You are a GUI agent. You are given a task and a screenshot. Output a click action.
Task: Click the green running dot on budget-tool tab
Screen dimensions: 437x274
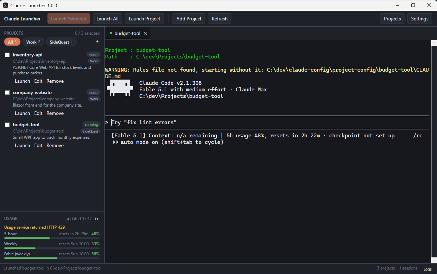click(x=111, y=33)
